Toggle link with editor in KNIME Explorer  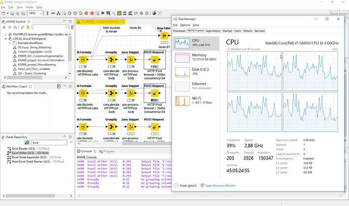click(72, 27)
